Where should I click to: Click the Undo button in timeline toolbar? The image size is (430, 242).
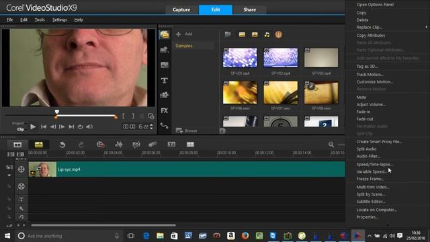click(62, 145)
